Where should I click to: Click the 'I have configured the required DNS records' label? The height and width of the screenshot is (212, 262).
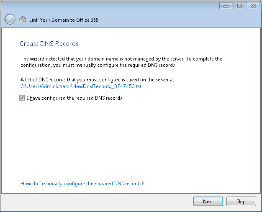click(74, 98)
